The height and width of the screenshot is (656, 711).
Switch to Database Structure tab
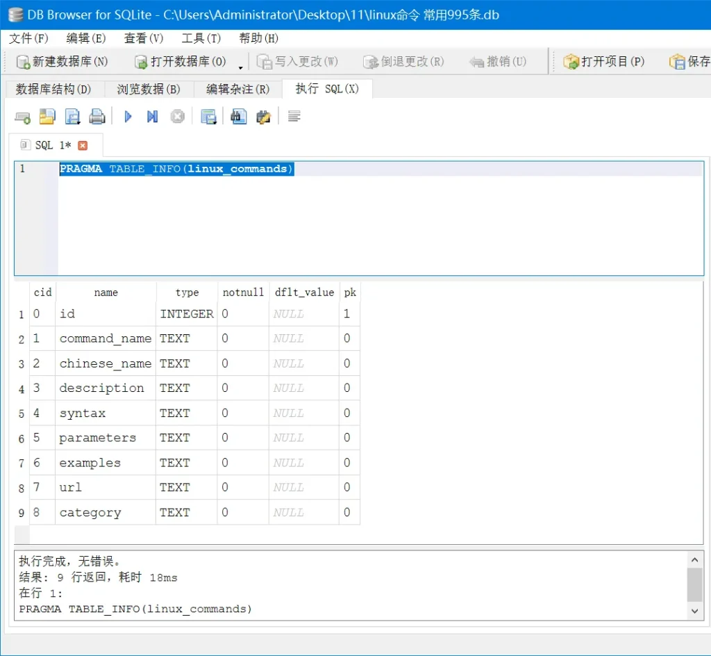[53, 89]
